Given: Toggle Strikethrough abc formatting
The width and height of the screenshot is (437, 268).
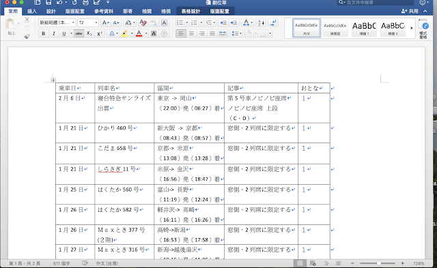Looking at the screenshot, I should click(79, 33).
